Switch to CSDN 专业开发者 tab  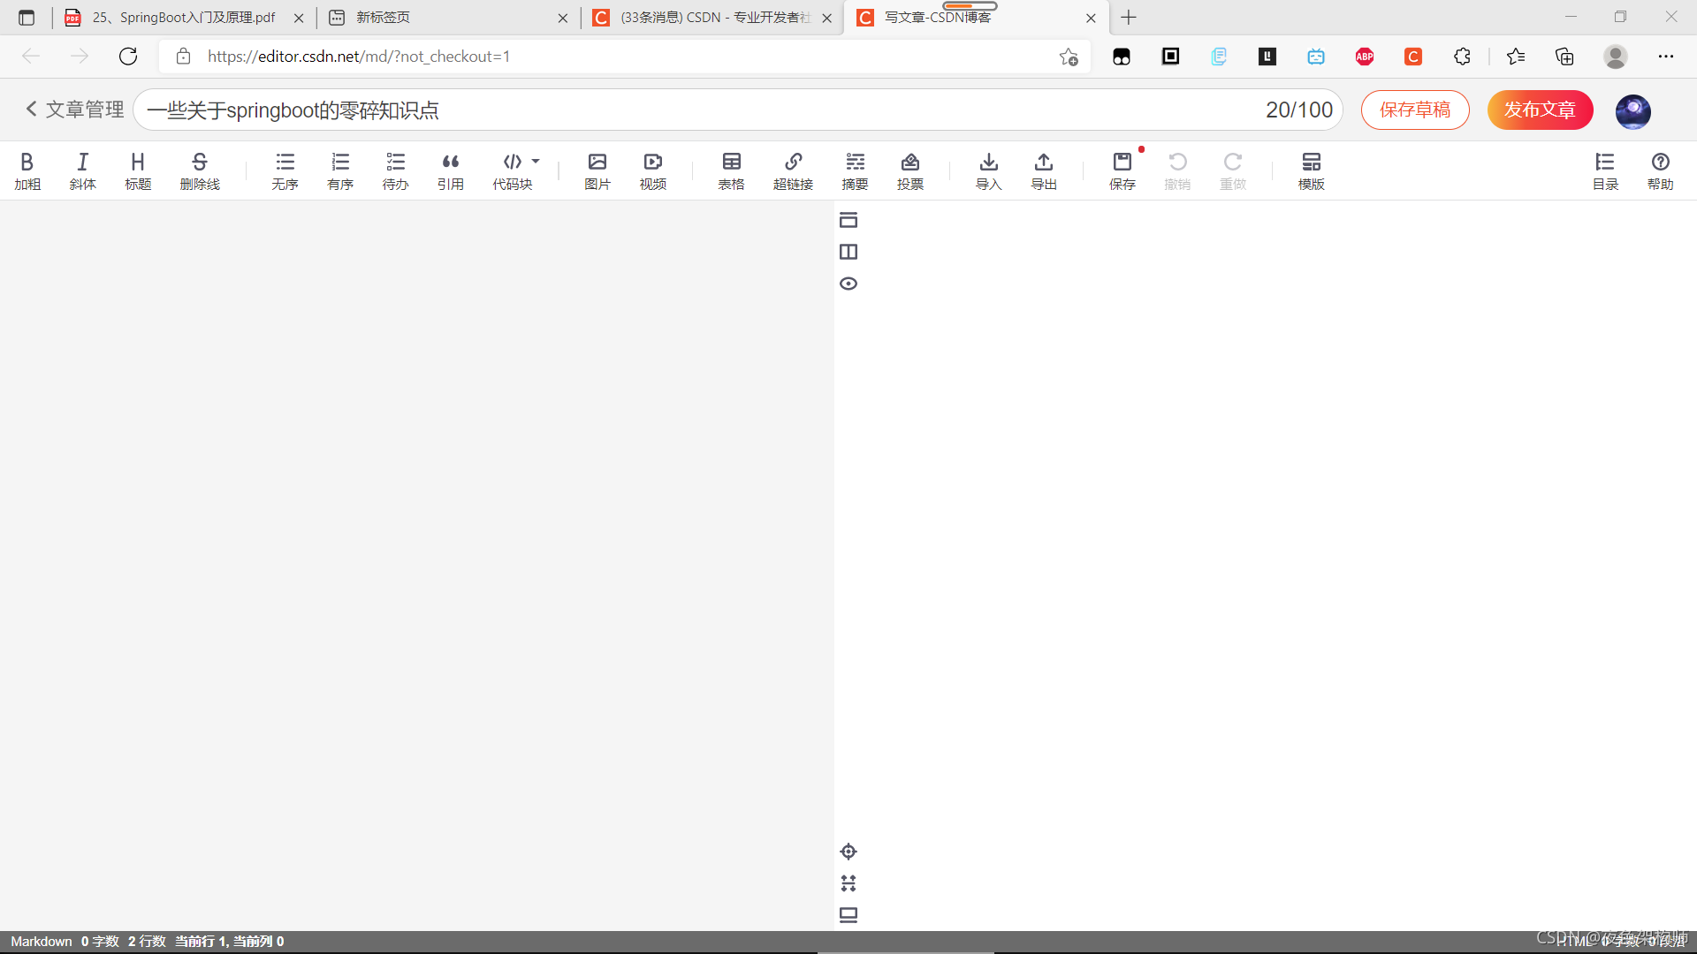tap(712, 18)
